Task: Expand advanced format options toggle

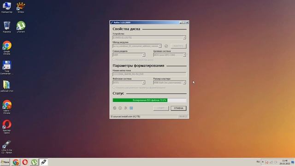Action: pos(139,88)
